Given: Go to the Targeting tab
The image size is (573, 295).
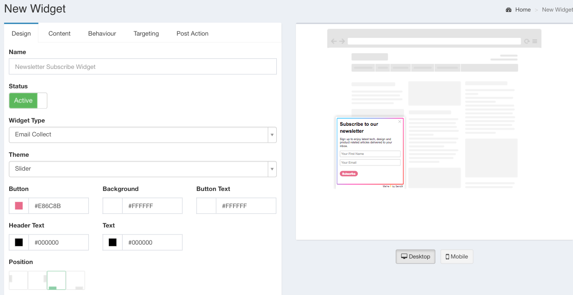Looking at the screenshot, I should coord(146,33).
